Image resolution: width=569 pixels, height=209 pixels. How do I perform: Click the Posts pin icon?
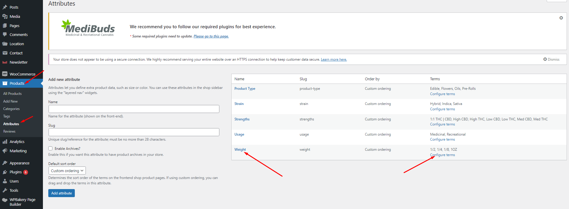click(x=5, y=7)
